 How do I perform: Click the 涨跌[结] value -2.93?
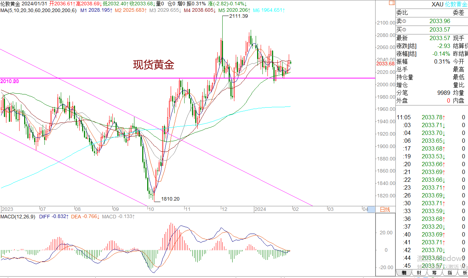444,46
